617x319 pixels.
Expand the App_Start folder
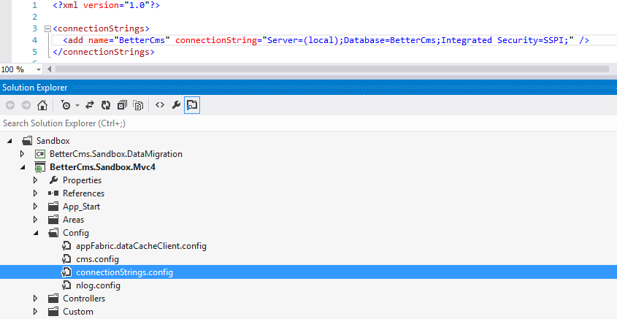click(36, 207)
